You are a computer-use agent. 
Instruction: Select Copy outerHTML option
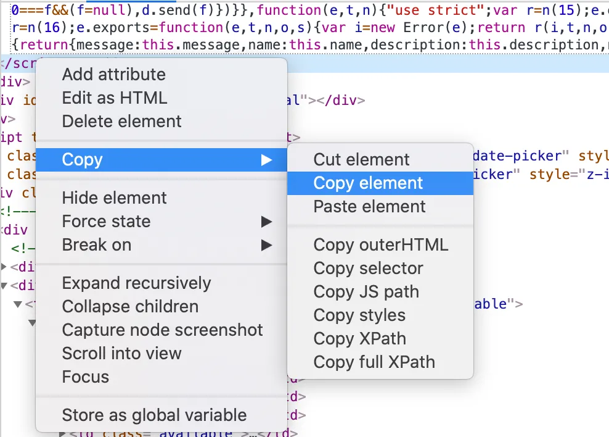[x=380, y=245]
